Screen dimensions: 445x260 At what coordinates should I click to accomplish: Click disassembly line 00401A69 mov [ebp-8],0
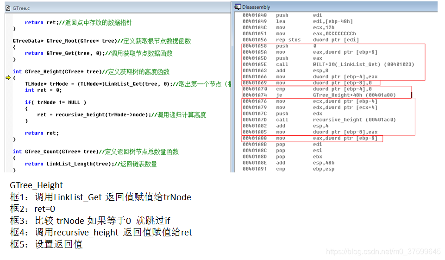point(307,83)
